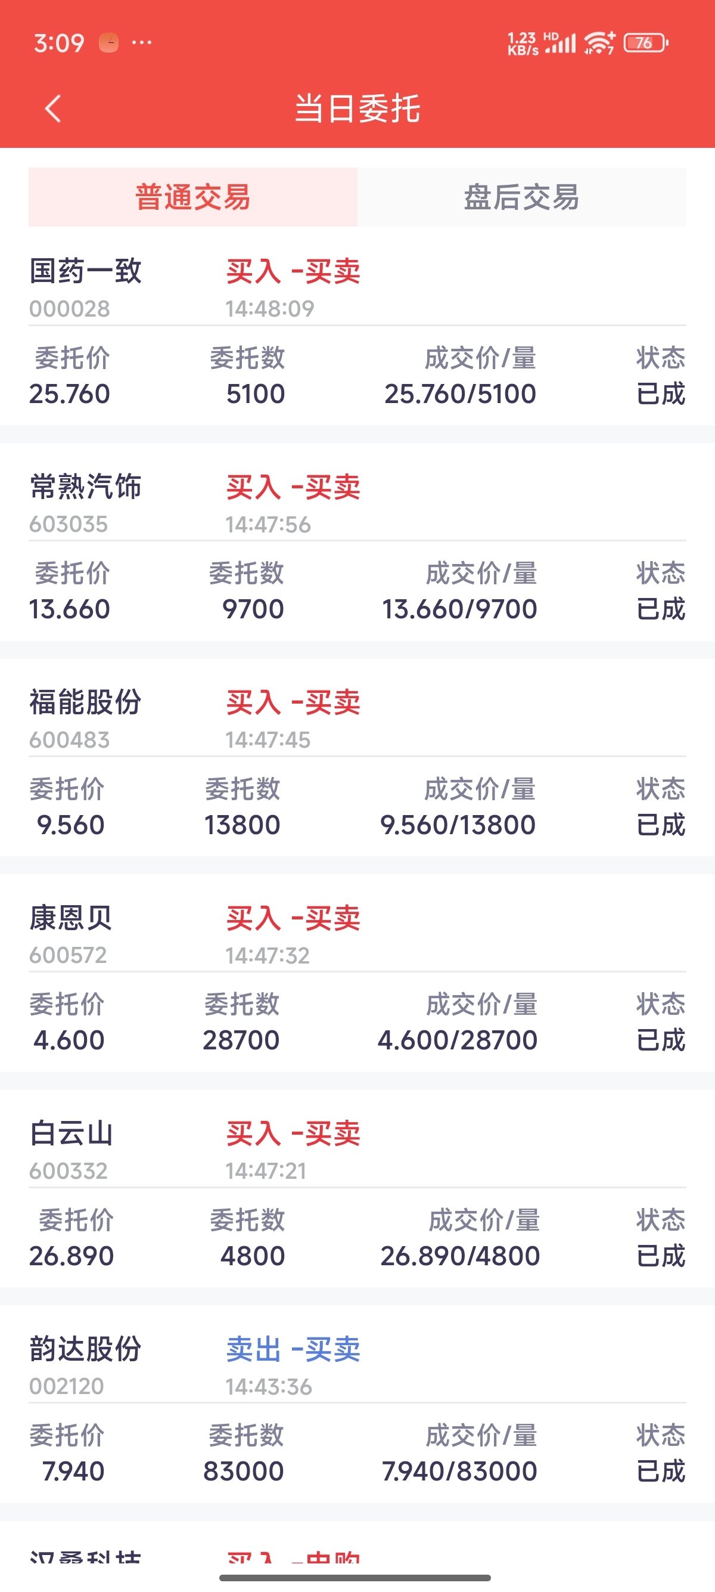Image resolution: width=715 pixels, height=1592 pixels.
Task: Tap the back arrow icon
Action: [53, 109]
